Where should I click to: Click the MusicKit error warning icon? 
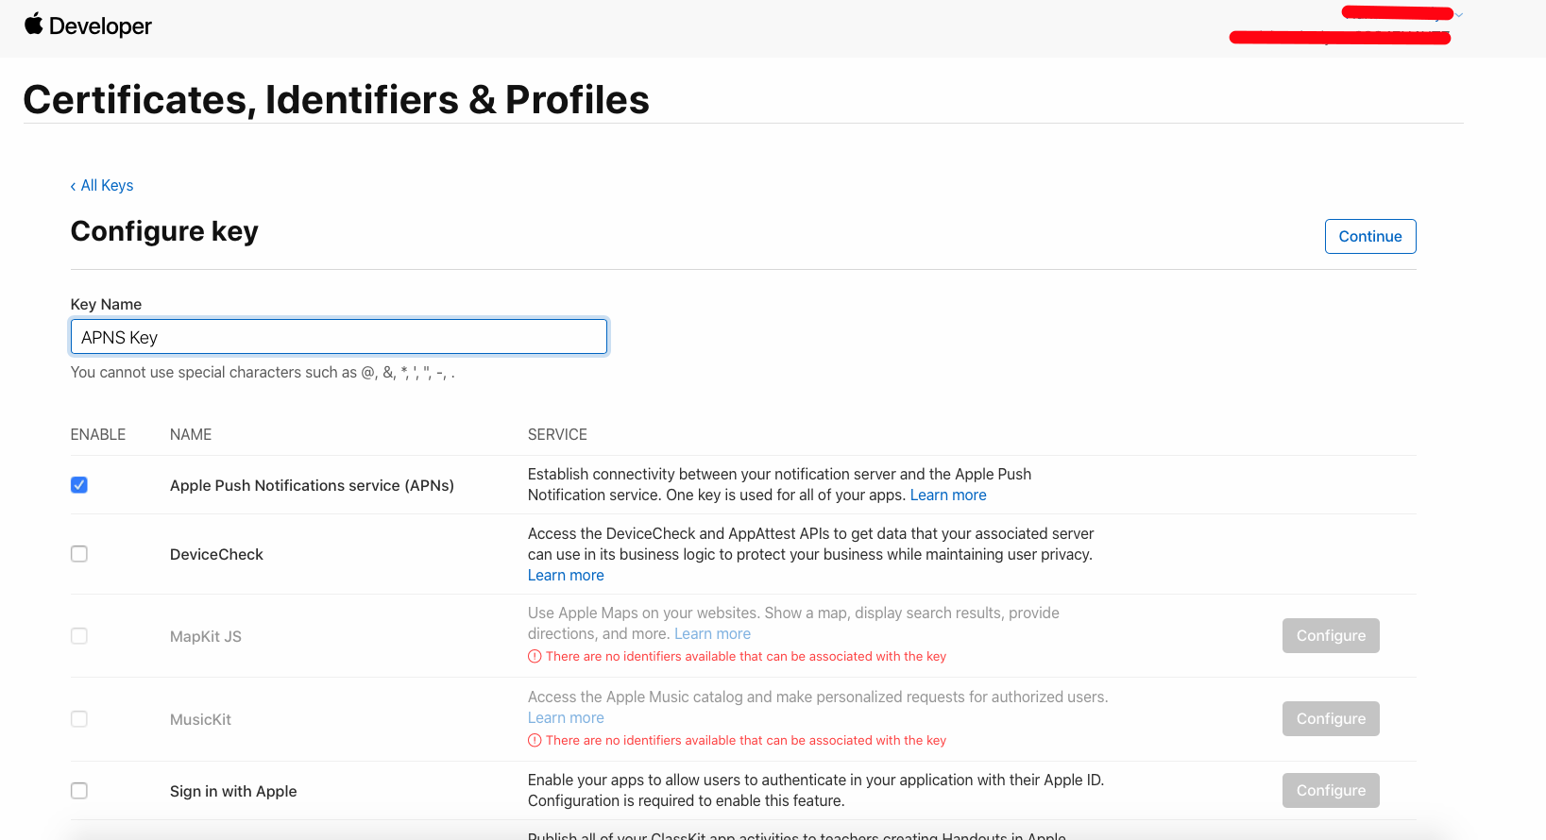pyautogui.click(x=535, y=740)
